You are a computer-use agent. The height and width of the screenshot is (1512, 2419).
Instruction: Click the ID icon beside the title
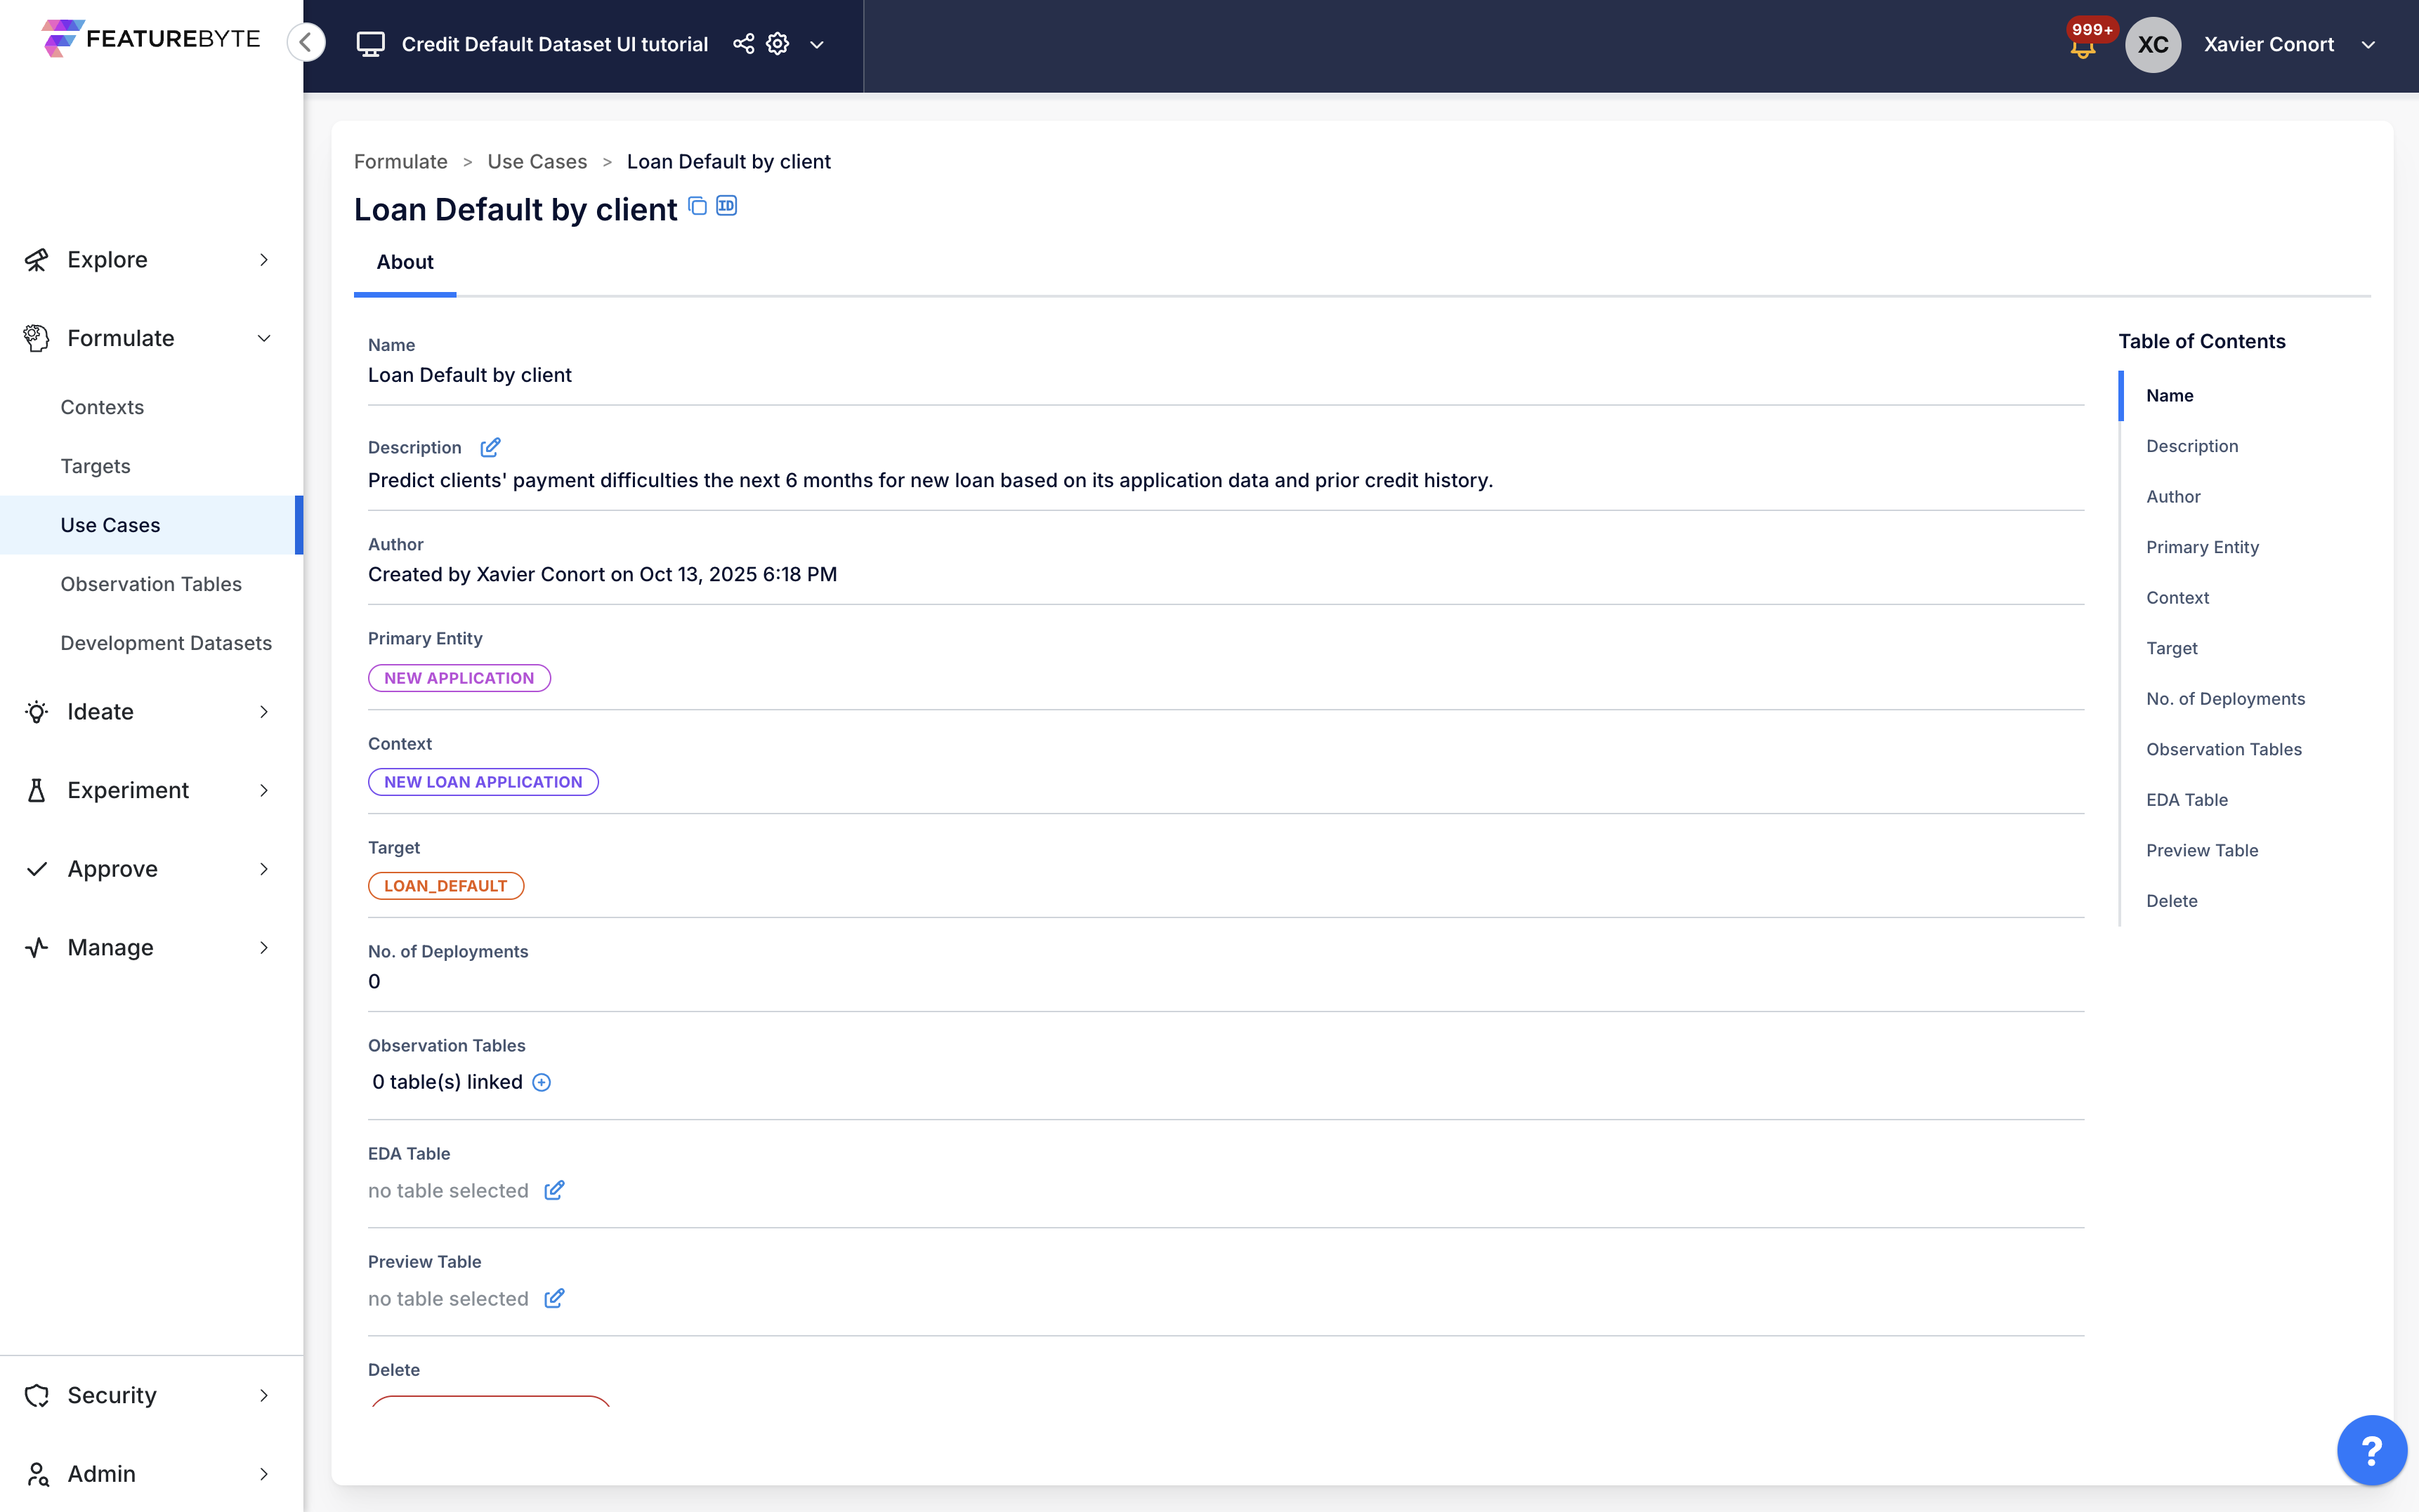click(x=726, y=205)
